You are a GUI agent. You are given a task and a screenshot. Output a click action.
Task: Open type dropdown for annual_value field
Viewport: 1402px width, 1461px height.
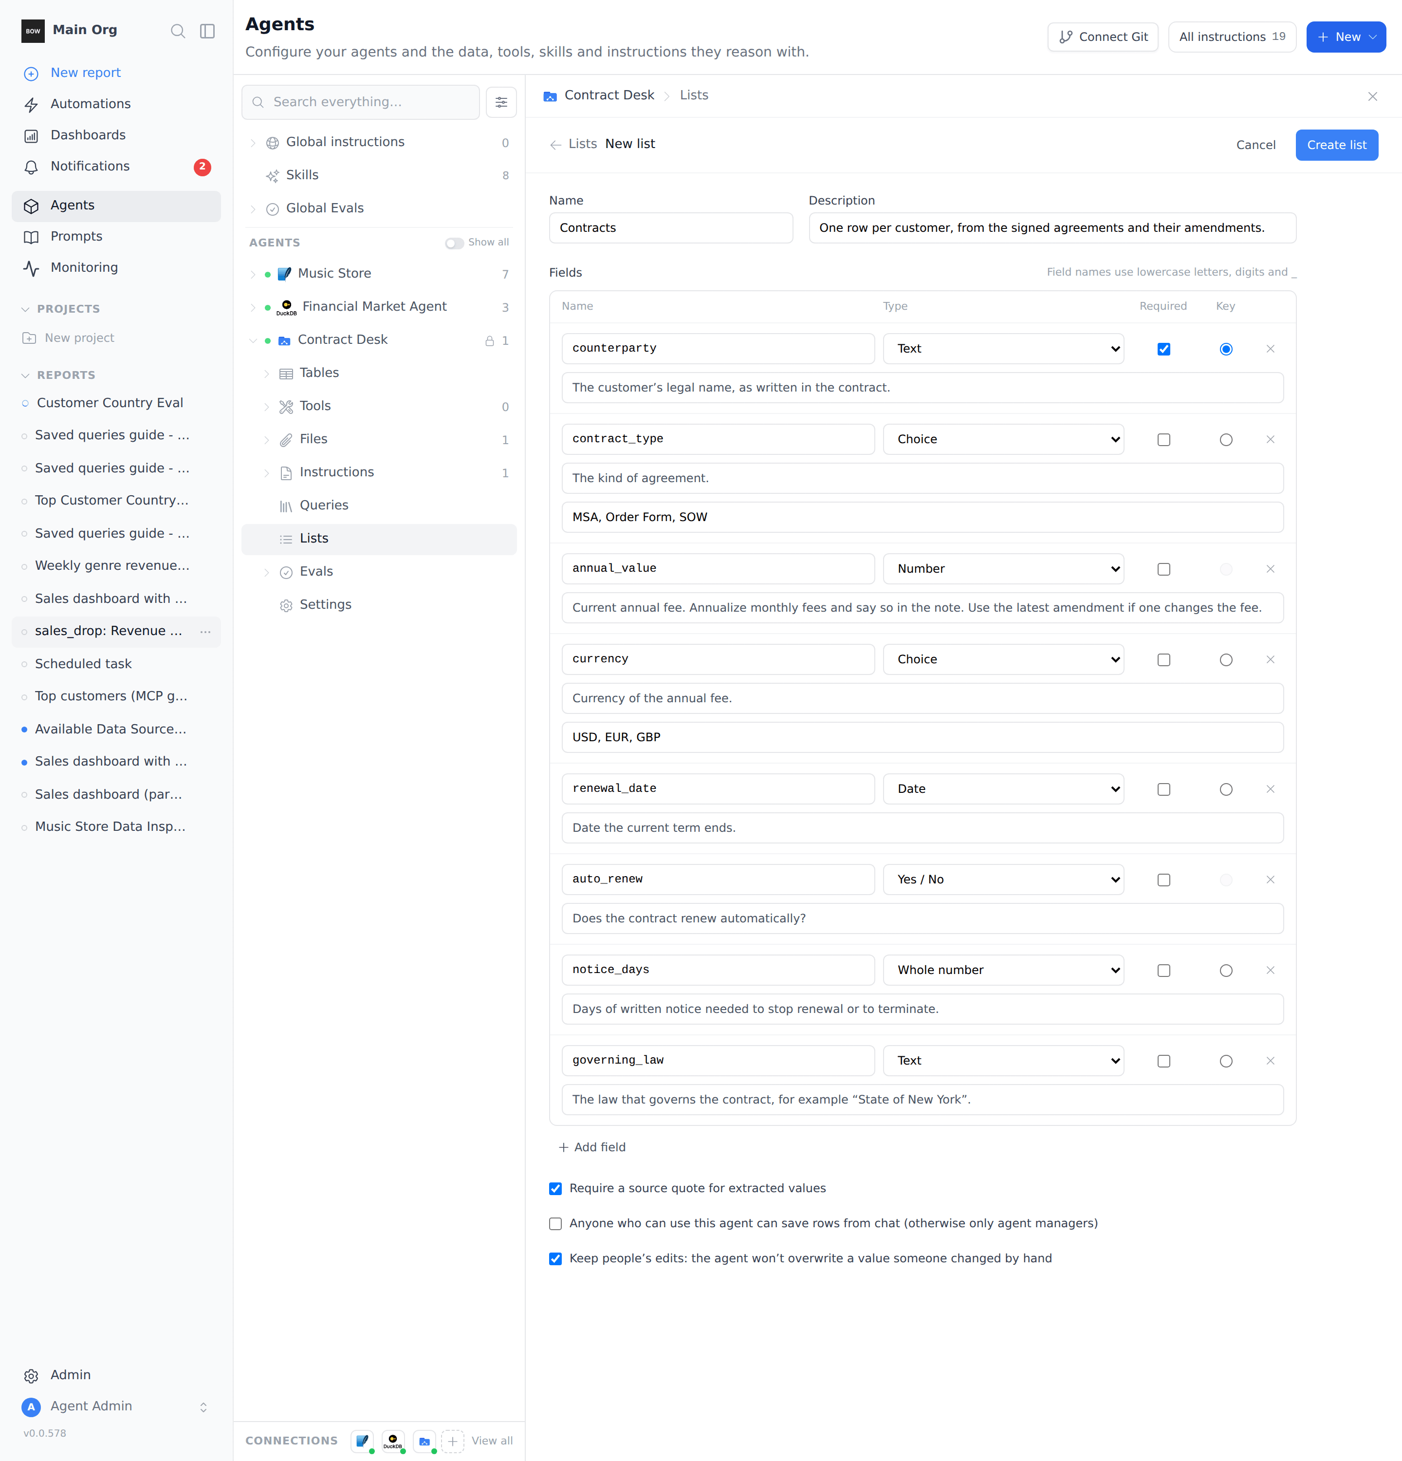1003,569
